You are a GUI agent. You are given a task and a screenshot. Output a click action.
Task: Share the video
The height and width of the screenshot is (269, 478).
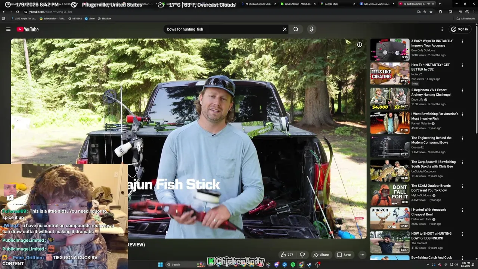coord(321,255)
